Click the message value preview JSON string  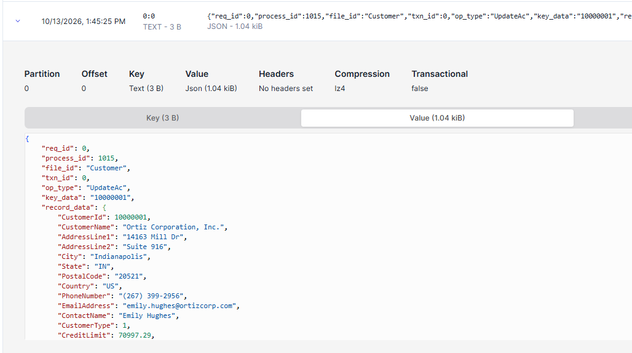click(x=419, y=16)
